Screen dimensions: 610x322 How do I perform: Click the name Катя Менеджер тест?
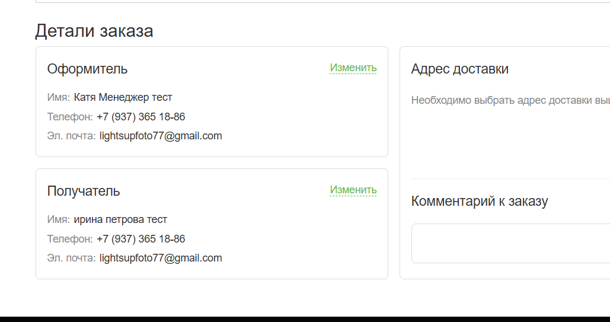coord(123,97)
